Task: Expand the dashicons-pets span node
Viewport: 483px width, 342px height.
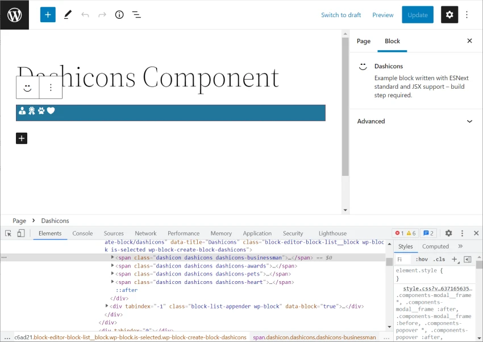Action: (x=113, y=274)
